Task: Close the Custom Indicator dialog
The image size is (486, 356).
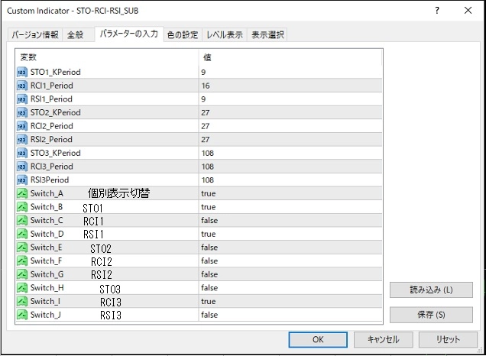Action: tap(468, 11)
